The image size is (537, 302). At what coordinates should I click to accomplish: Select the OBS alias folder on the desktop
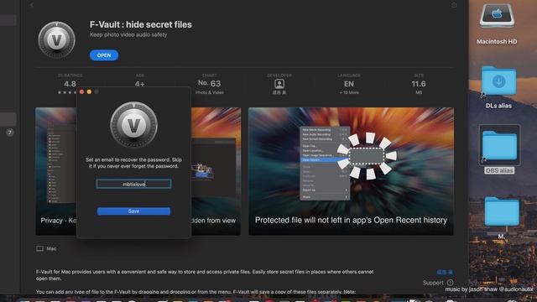point(500,145)
